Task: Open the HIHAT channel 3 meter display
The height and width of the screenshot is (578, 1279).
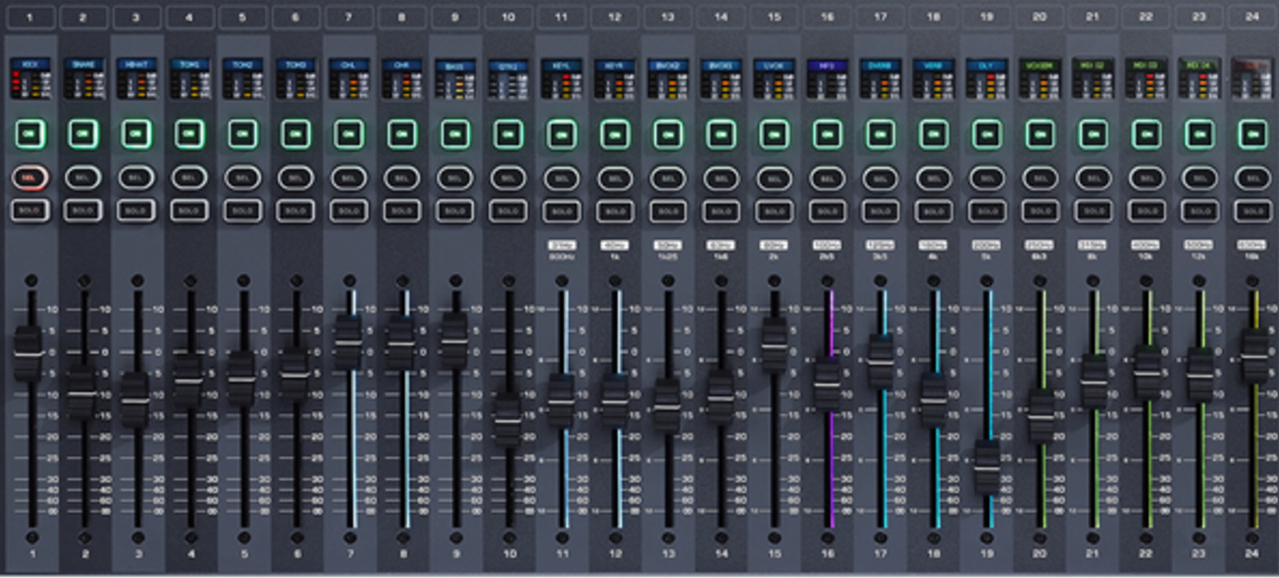Action: 136,78
